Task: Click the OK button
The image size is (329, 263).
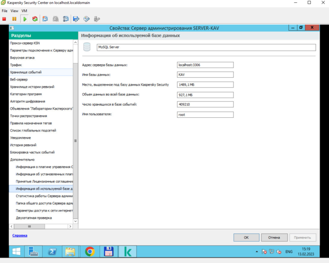Action: pyautogui.click(x=246, y=237)
